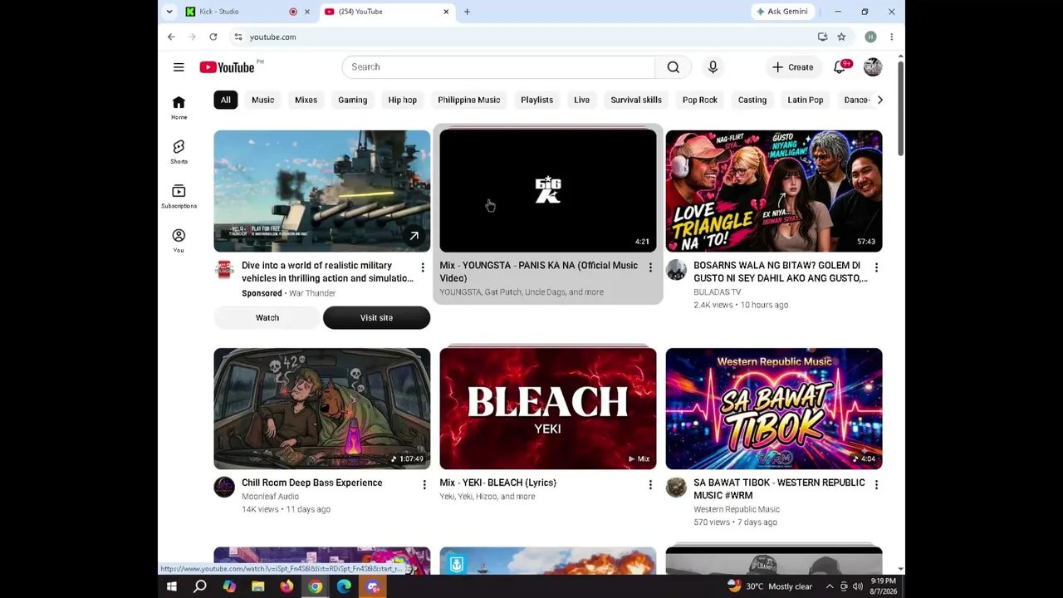Open more options for YOUNGSTA mix

650,267
